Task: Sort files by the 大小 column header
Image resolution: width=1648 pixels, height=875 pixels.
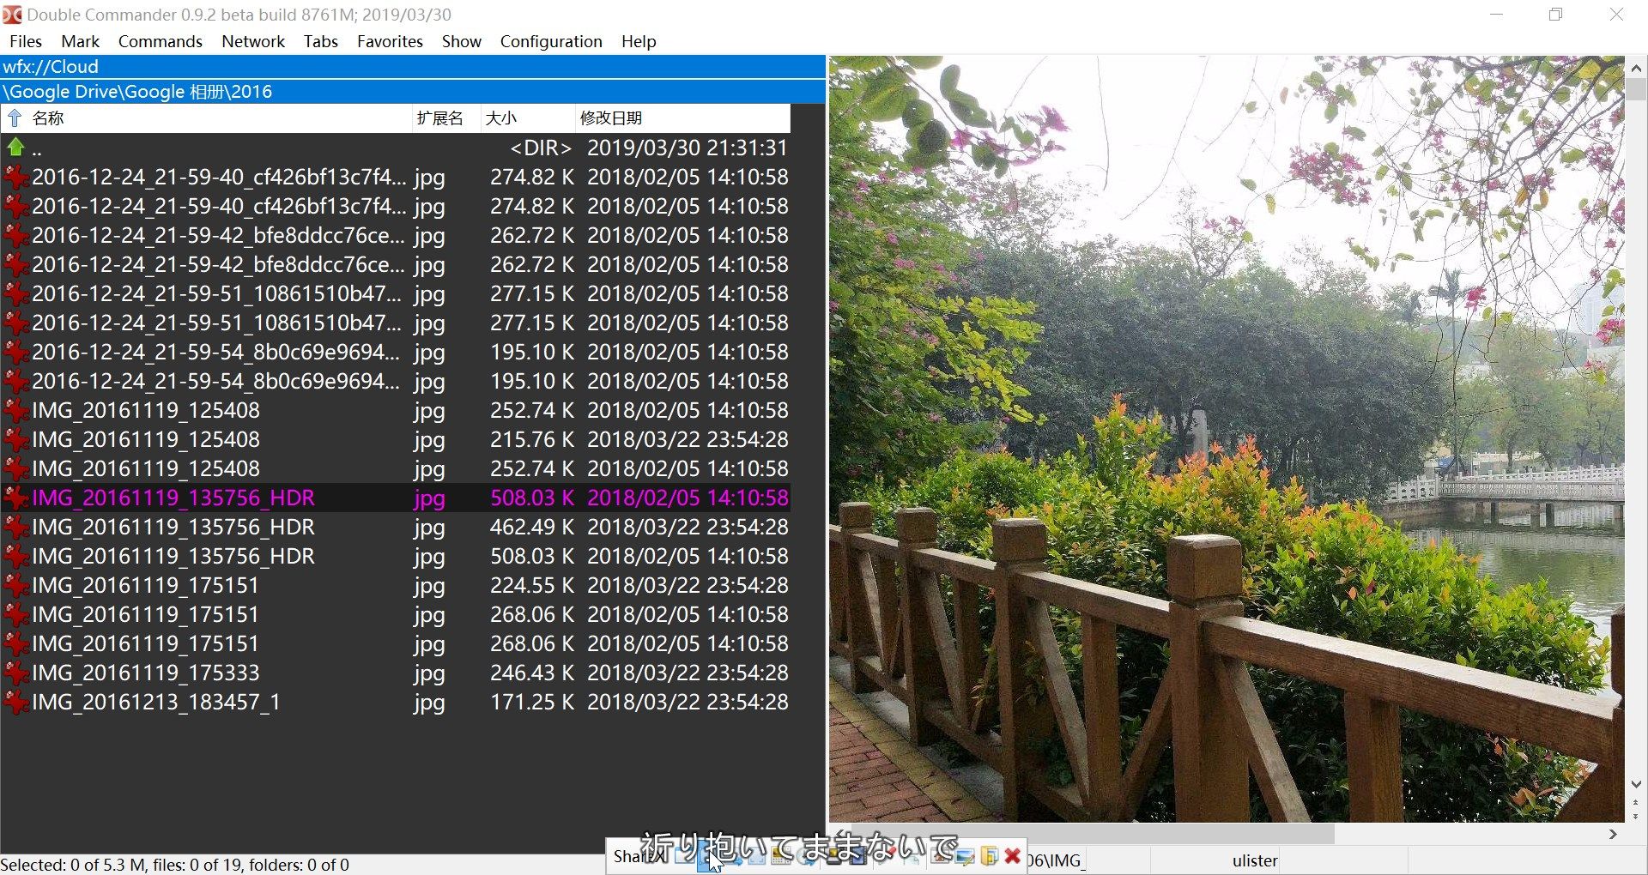Action: pos(502,118)
